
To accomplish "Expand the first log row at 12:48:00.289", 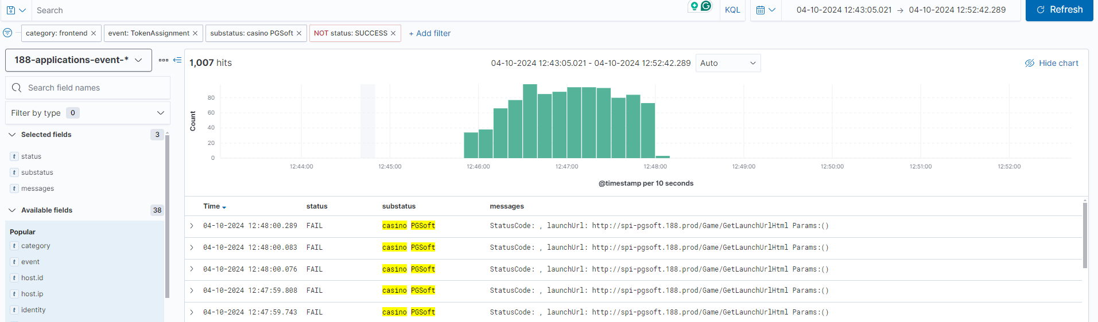I will 192,226.
